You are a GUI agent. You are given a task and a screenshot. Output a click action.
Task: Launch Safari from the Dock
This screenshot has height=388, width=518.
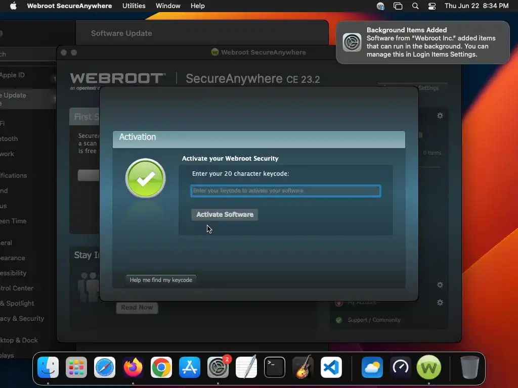pos(105,367)
